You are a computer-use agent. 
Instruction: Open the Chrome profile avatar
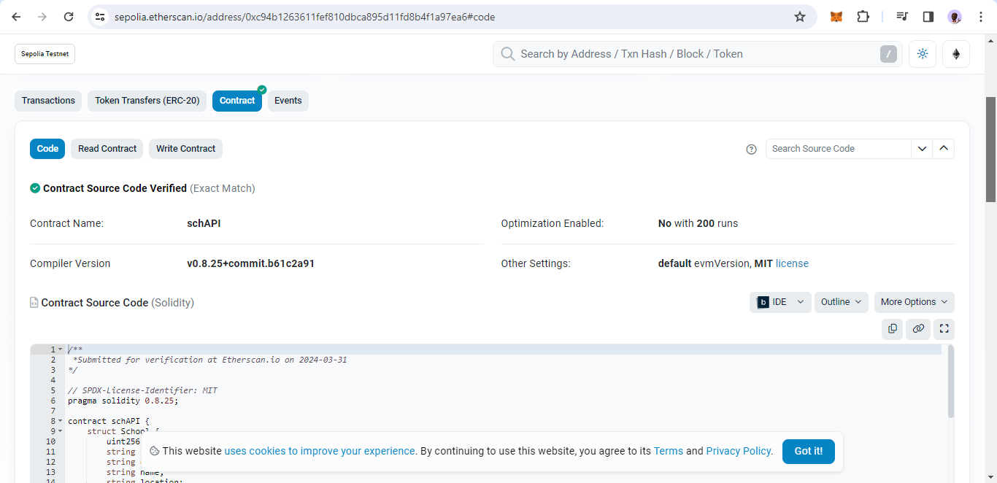click(955, 17)
